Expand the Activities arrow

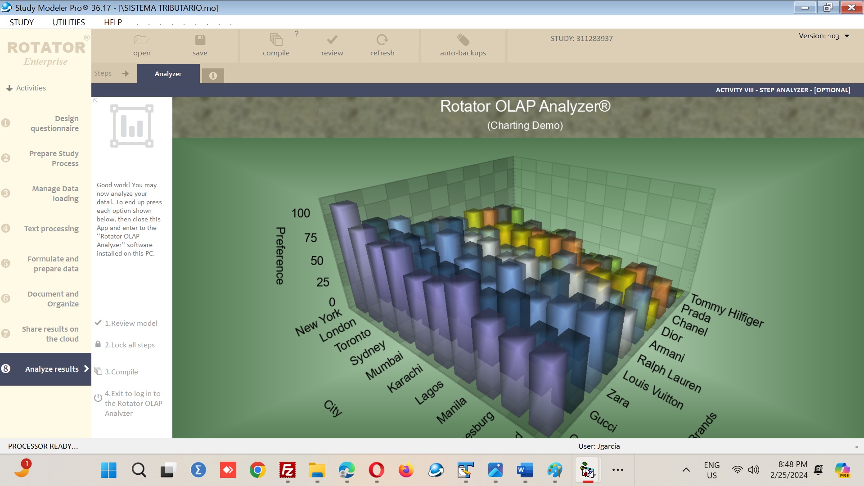tap(9, 88)
